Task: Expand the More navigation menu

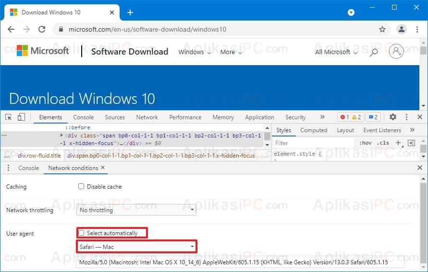Action: pyautogui.click(x=231, y=52)
